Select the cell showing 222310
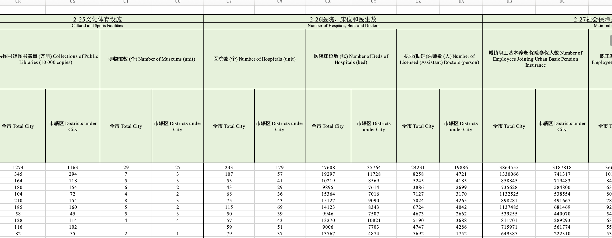 562,234
